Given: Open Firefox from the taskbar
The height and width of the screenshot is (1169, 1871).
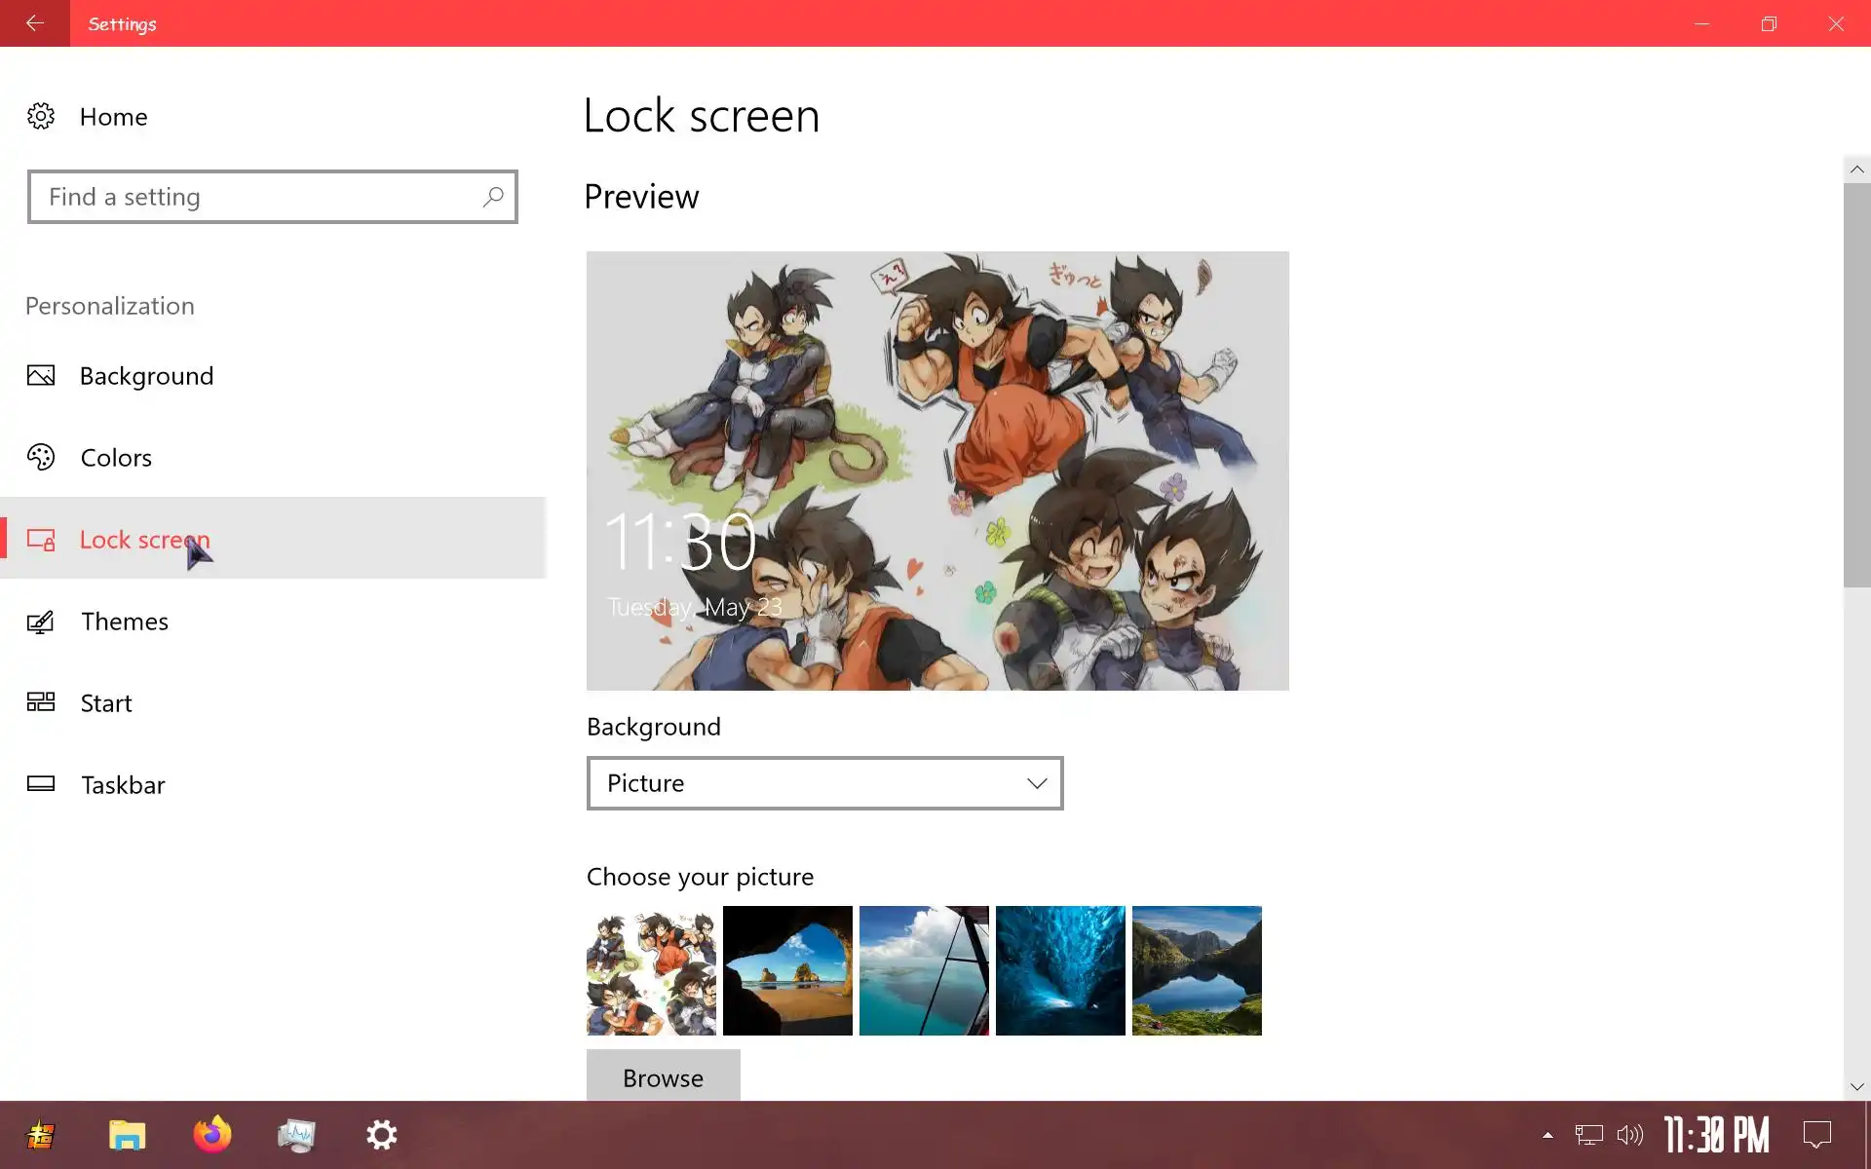Looking at the screenshot, I should pyautogui.click(x=211, y=1135).
